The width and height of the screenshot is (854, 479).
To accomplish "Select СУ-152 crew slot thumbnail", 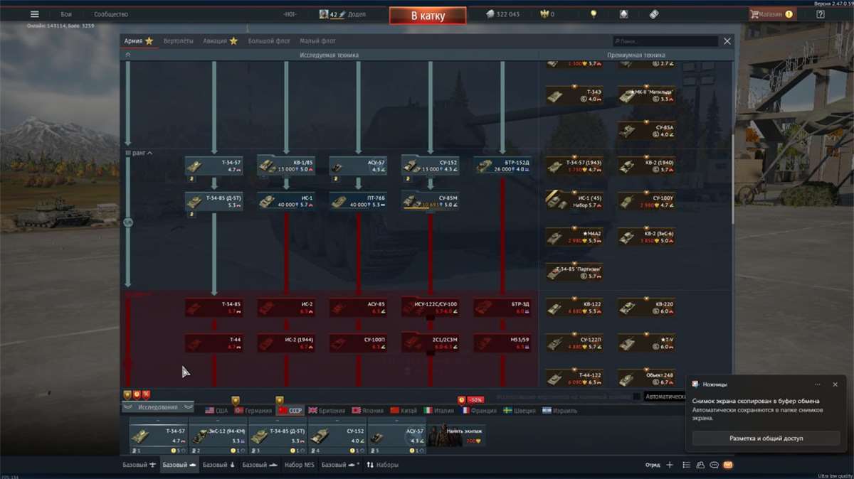I will (337, 436).
